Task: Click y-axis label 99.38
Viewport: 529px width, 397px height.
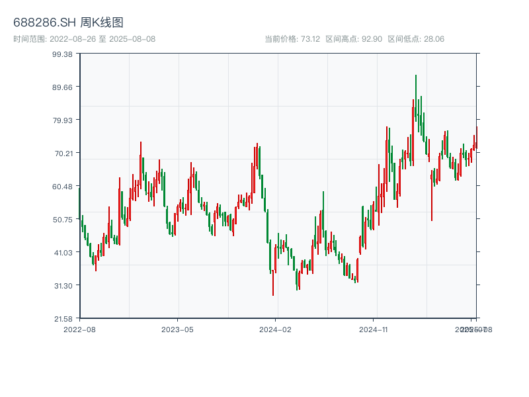Action: point(62,54)
